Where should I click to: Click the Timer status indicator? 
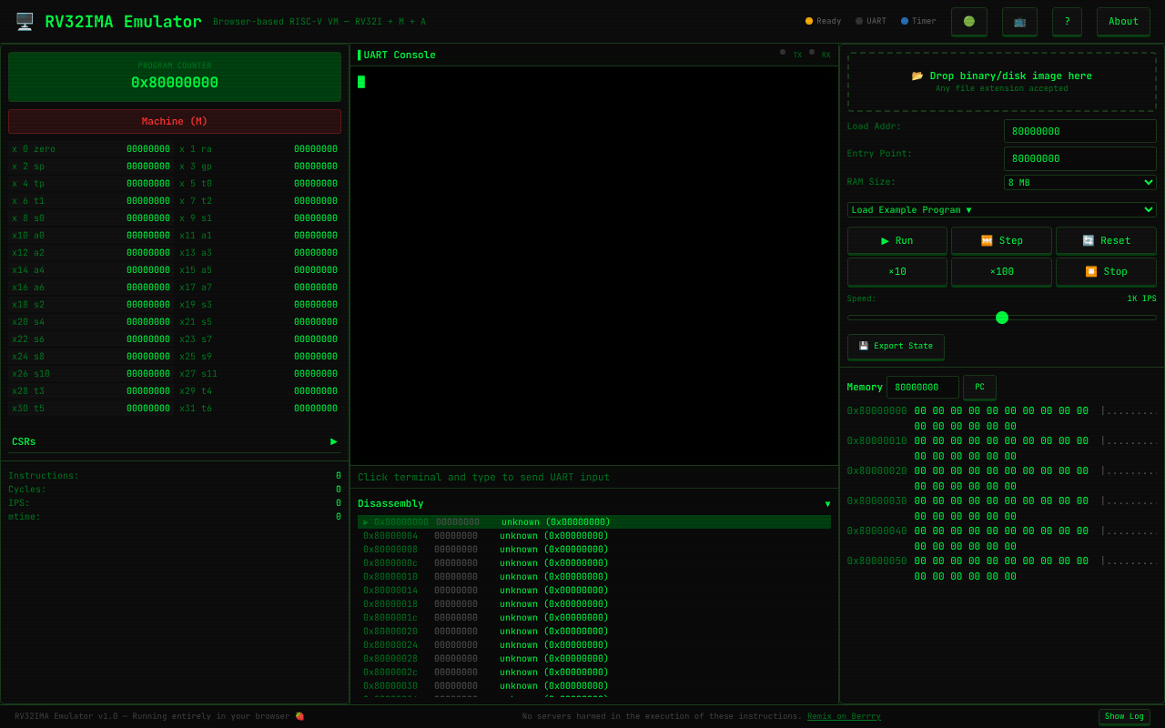(918, 21)
